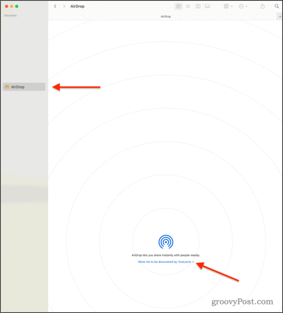The height and width of the screenshot is (313, 283).
Task: Go forward with the right chevron
Action: click(64, 7)
